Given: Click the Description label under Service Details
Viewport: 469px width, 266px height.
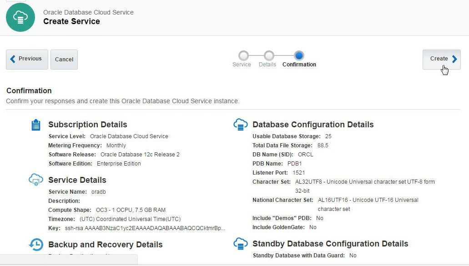Looking at the screenshot, I should [x=64, y=201].
